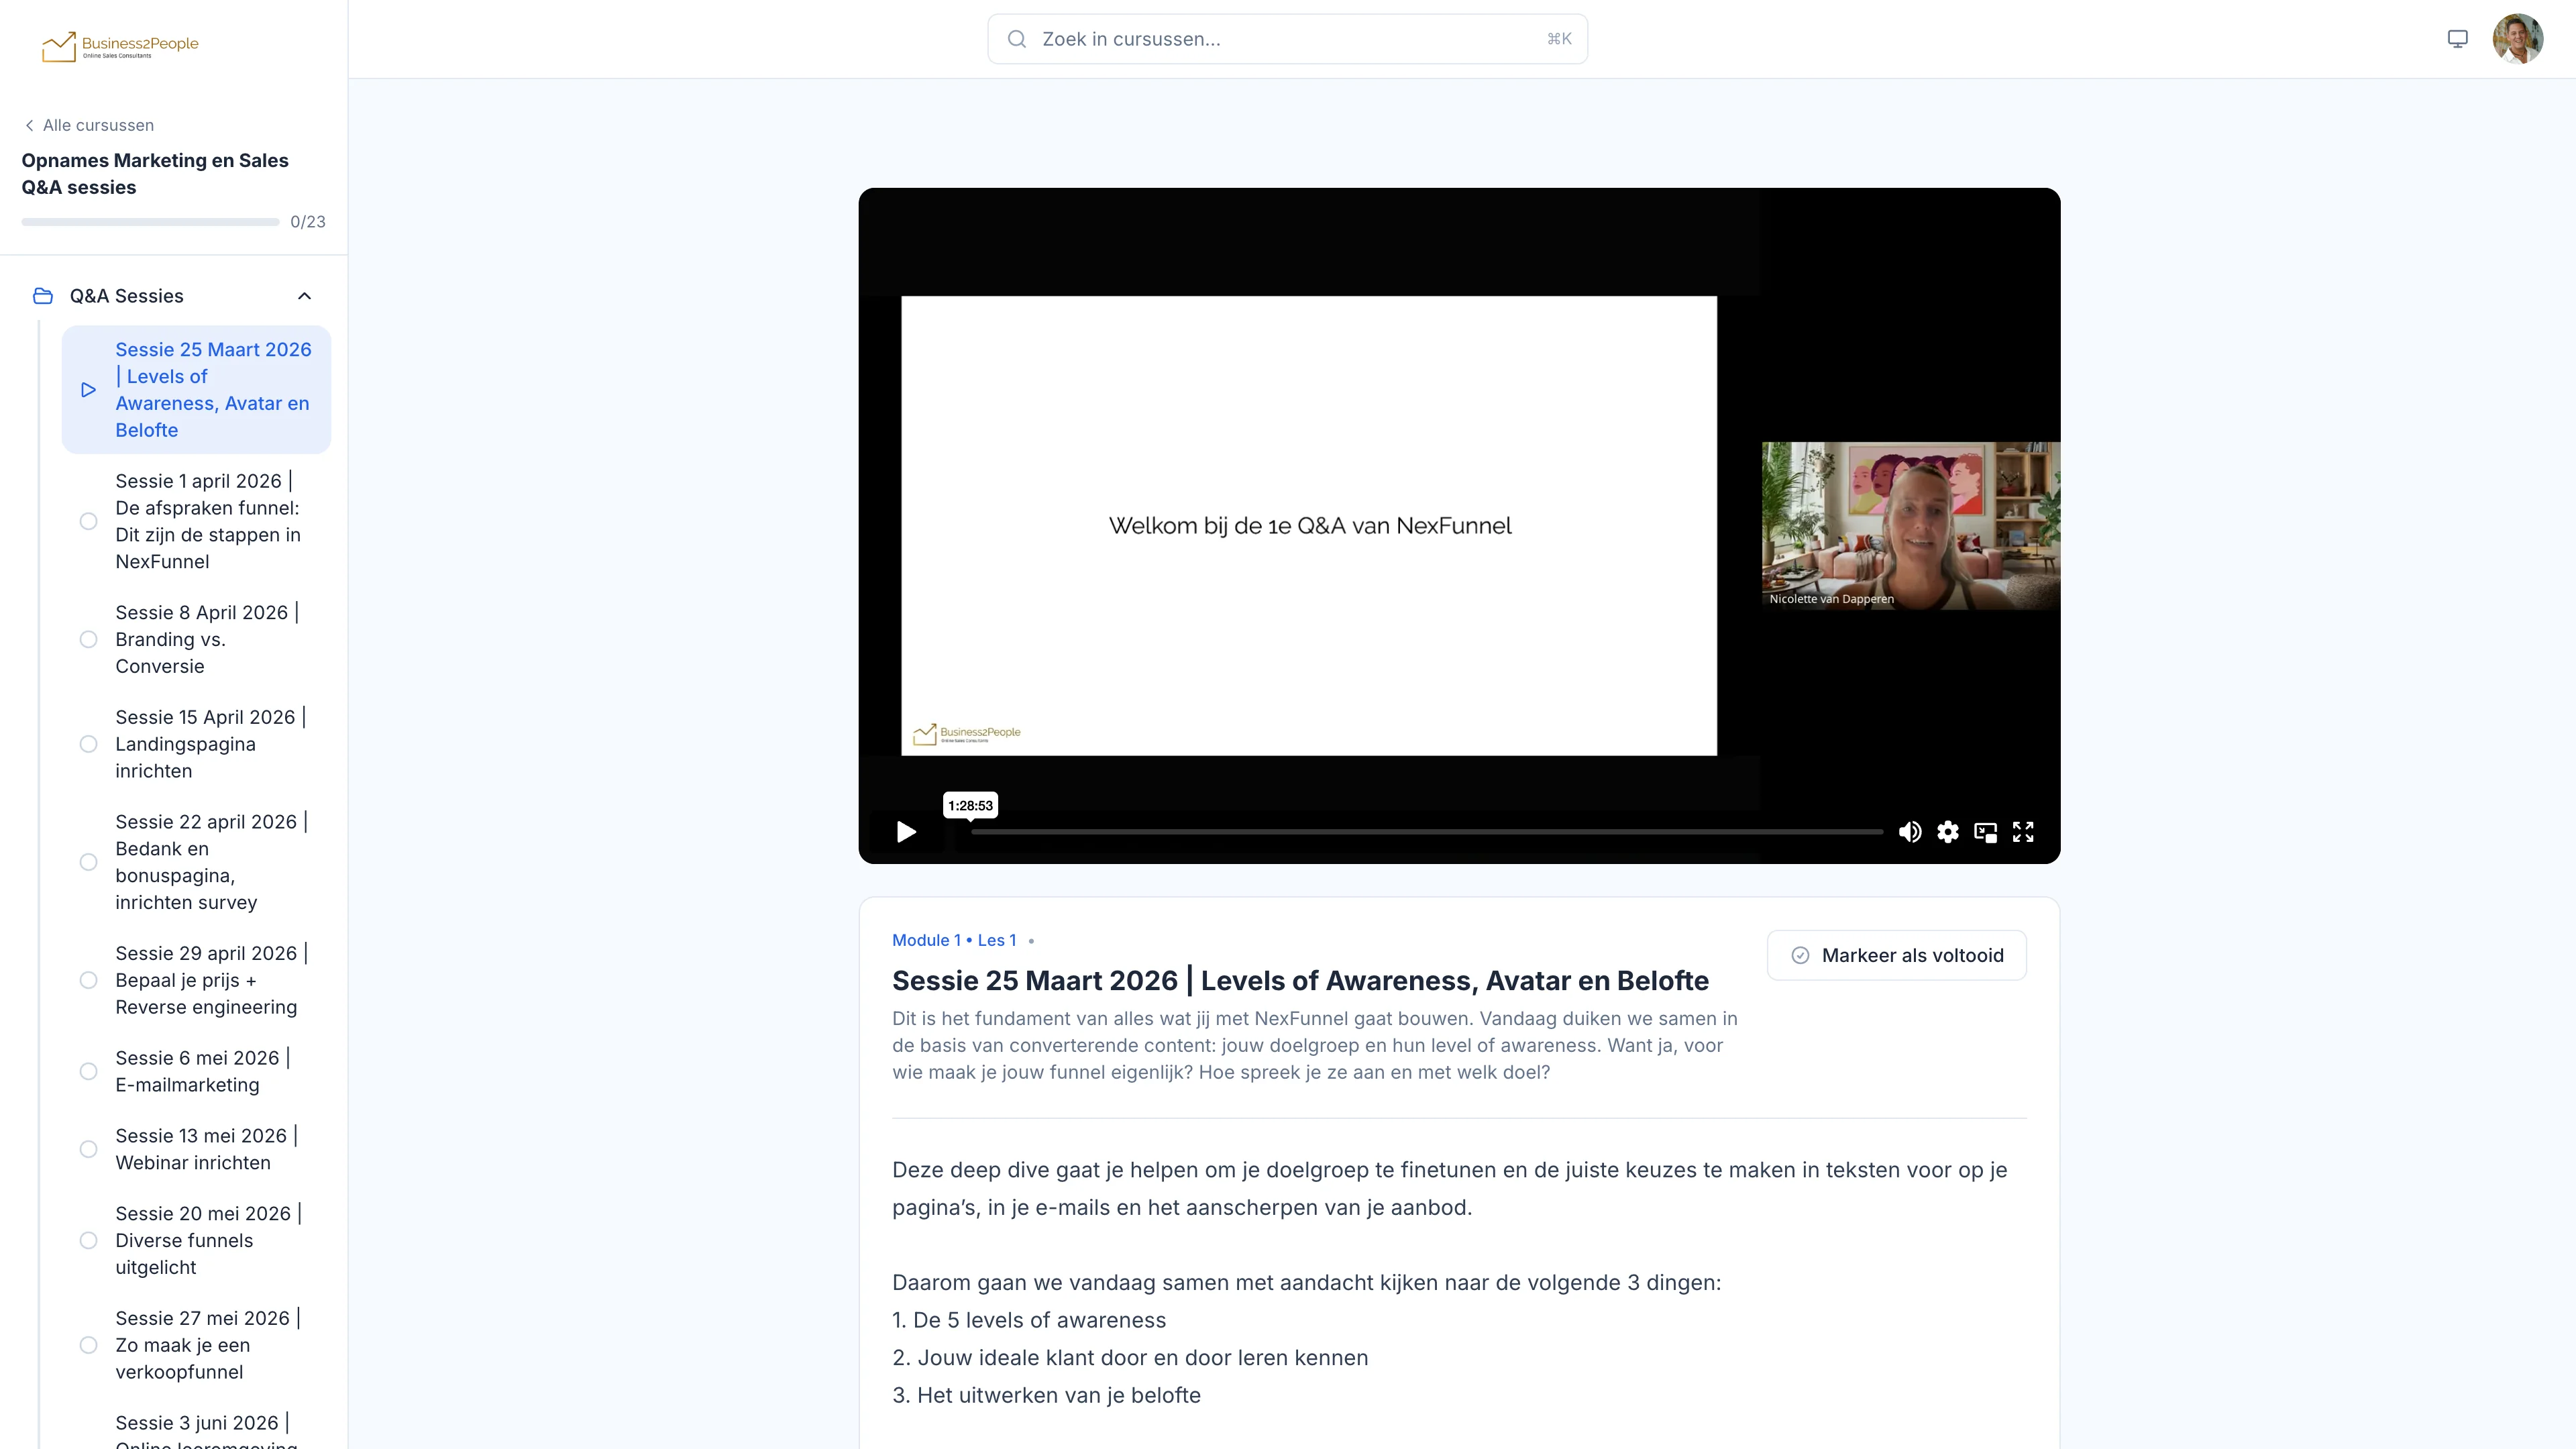Image resolution: width=2576 pixels, height=1449 pixels.
Task: Click the Business2People logo
Action: [120, 45]
